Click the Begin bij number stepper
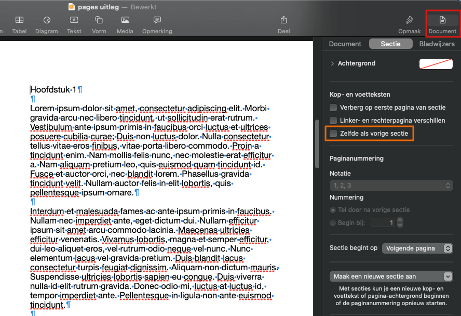Viewport: 461px width, 316px height. tap(400, 223)
